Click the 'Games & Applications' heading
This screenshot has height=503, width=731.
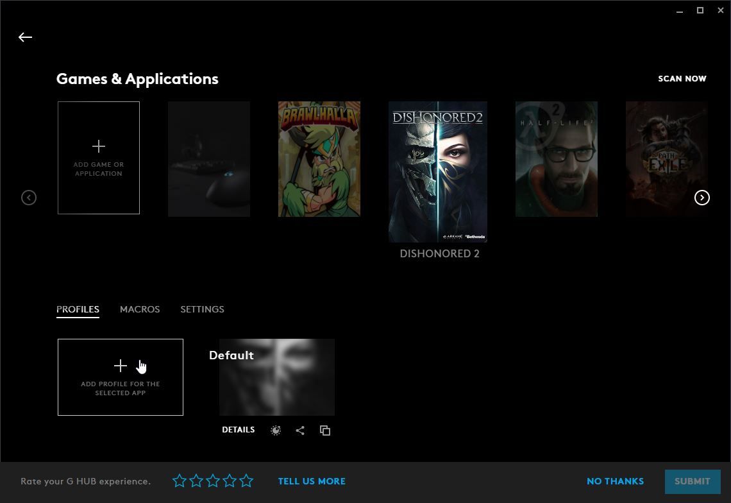(x=137, y=79)
